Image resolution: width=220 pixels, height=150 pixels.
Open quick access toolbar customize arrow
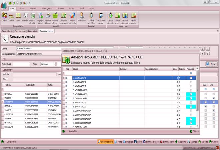tap(29, 3)
